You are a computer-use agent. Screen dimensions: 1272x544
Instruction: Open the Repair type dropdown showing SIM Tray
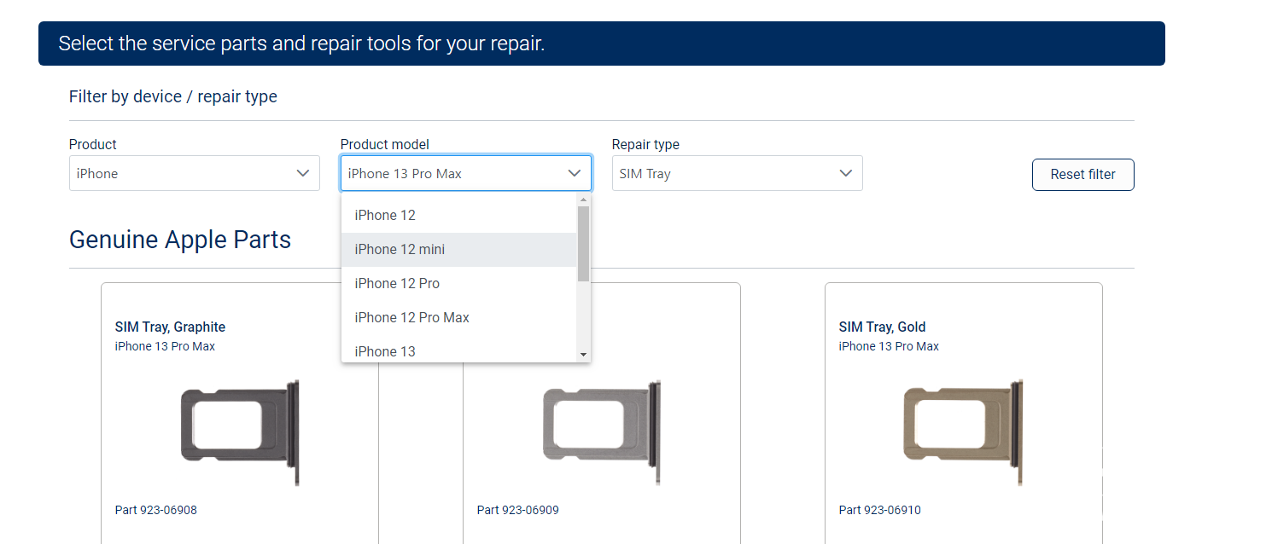[738, 173]
